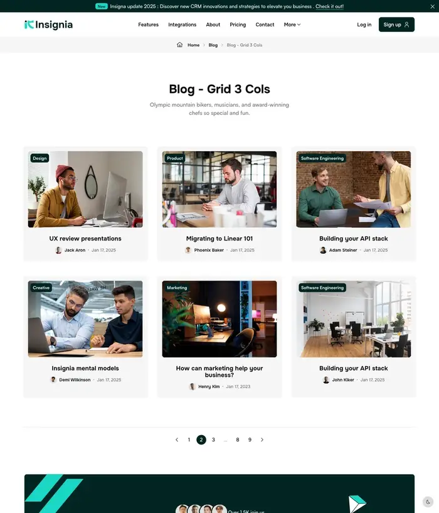Open the Features menu item
439x513 pixels.
pyautogui.click(x=148, y=24)
